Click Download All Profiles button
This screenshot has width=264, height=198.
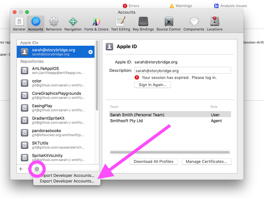pyautogui.click(x=154, y=161)
